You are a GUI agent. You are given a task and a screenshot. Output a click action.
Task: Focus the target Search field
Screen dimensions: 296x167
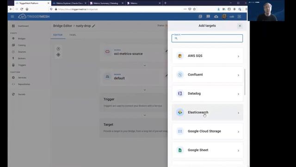point(207,38)
